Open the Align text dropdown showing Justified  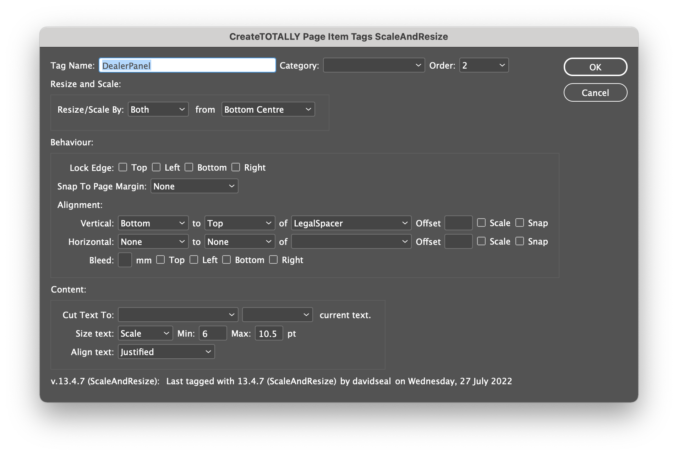166,352
